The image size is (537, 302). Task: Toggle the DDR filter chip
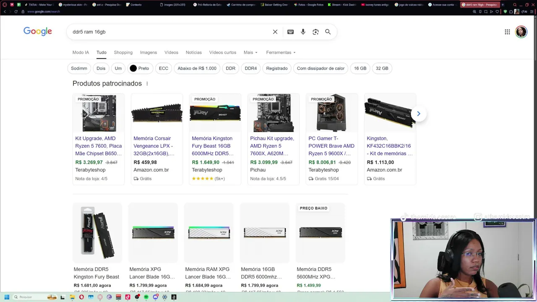pyautogui.click(x=231, y=68)
